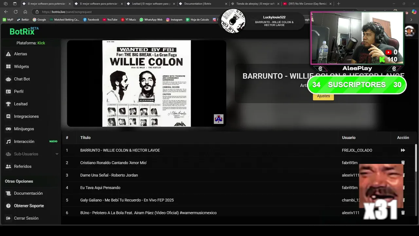Open Lealtad trophy icon

8,104
